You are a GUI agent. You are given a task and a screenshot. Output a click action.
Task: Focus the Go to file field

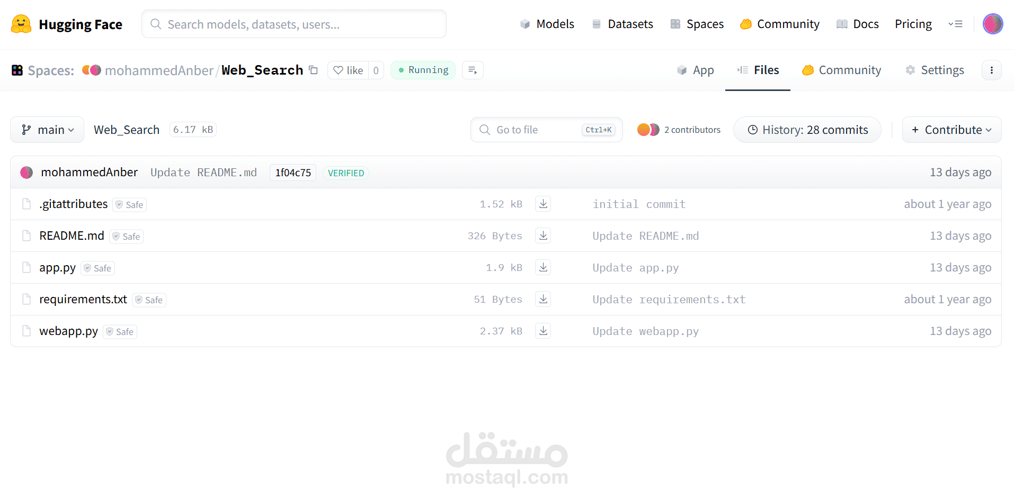coord(547,130)
